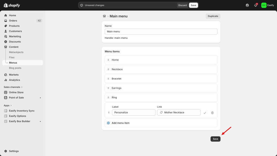The height and width of the screenshot is (156, 277).
Task: Open the Mother Necklace link selector
Action: [179, 113]
